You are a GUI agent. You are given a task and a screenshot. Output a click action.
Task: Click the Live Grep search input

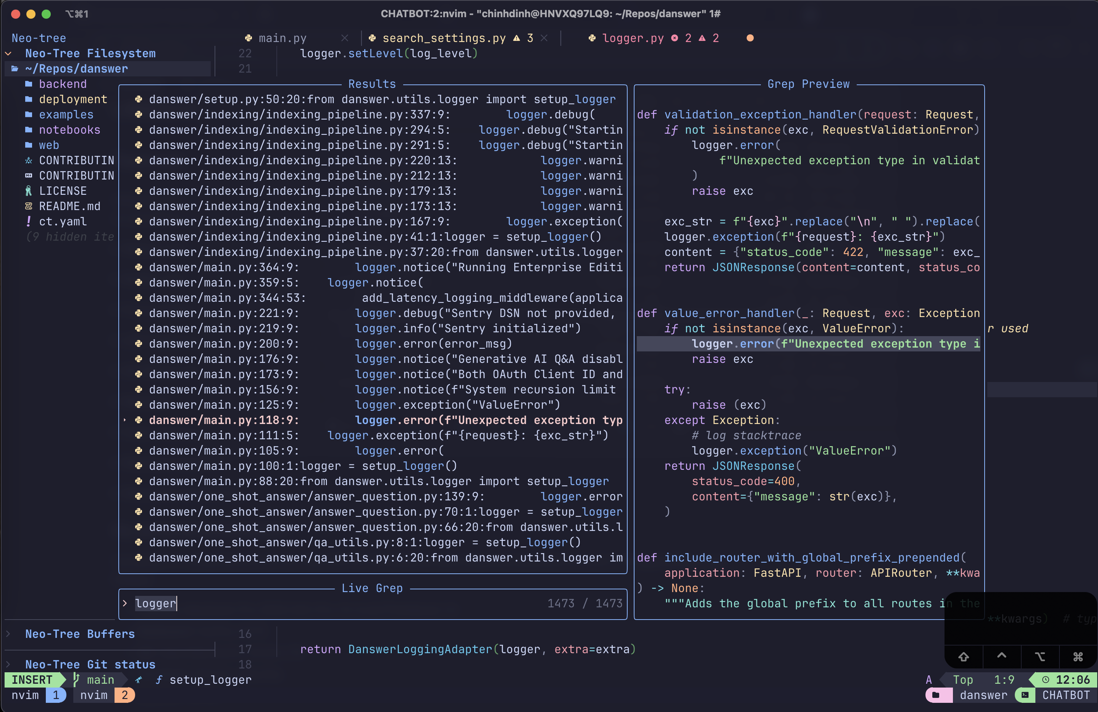(323, 604)
